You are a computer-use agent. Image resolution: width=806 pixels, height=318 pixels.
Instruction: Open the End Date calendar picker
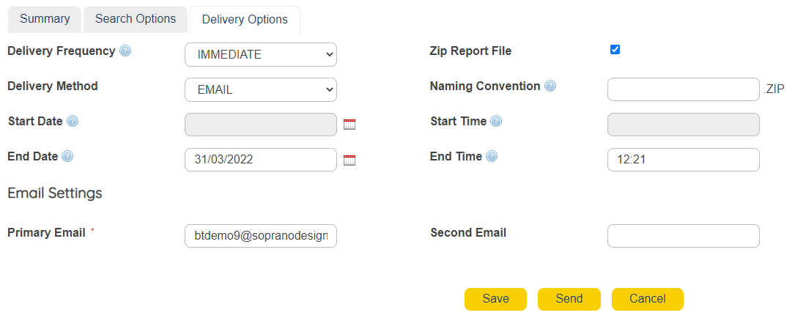coord(350,160)
